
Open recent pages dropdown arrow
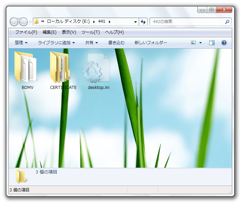pos(30,22)
